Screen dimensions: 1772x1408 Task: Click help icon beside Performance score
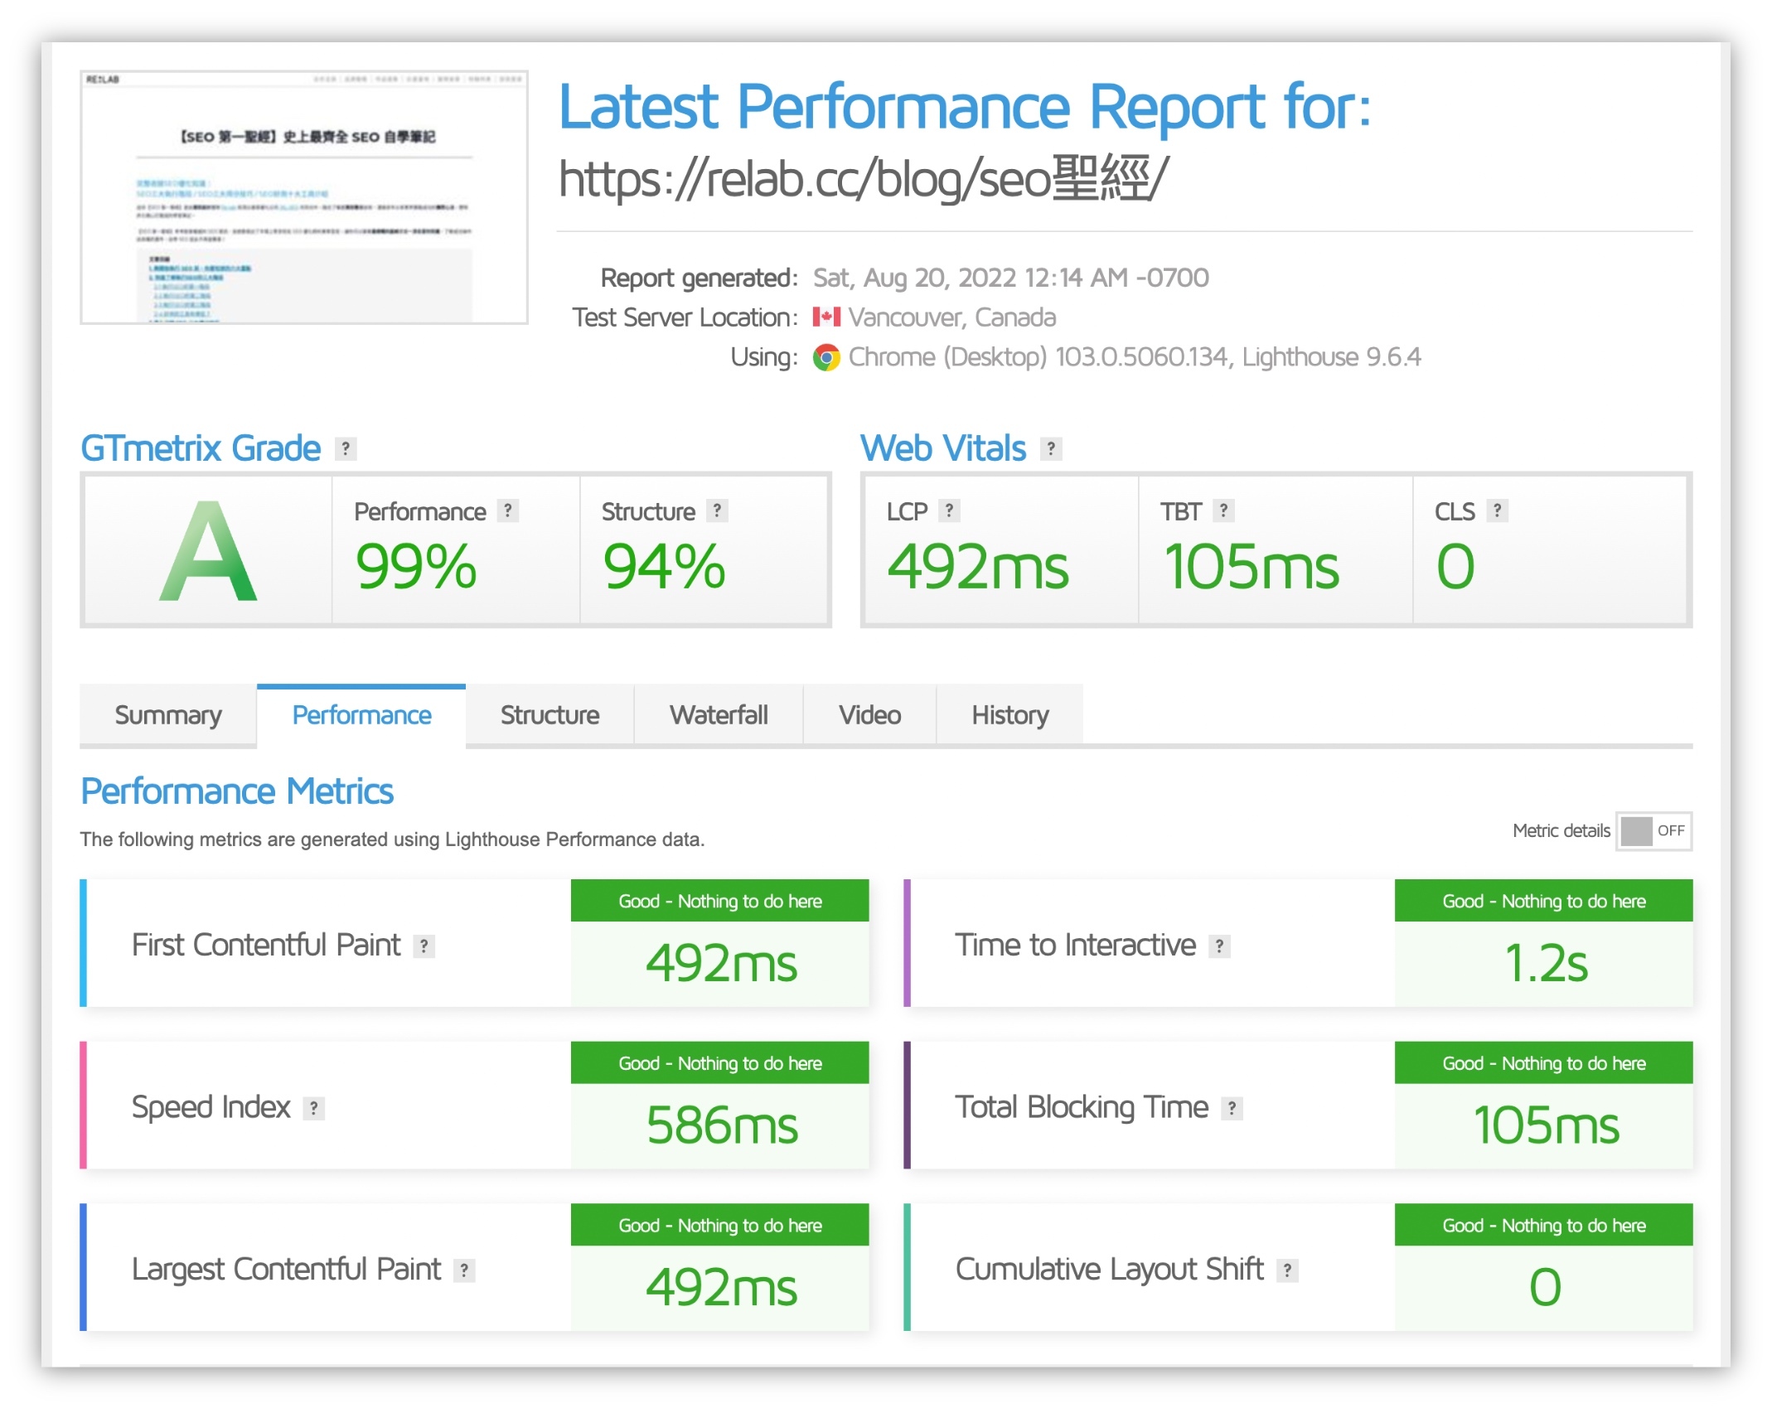point(508,511)
